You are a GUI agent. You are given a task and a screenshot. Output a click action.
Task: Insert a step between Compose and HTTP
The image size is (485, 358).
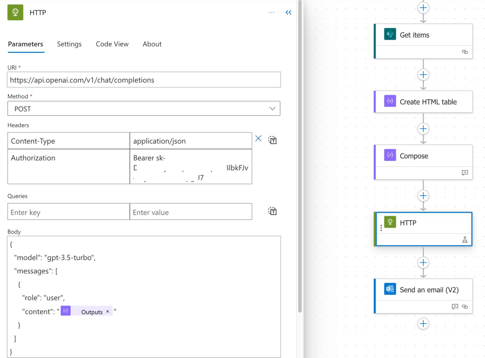[423, 196]
